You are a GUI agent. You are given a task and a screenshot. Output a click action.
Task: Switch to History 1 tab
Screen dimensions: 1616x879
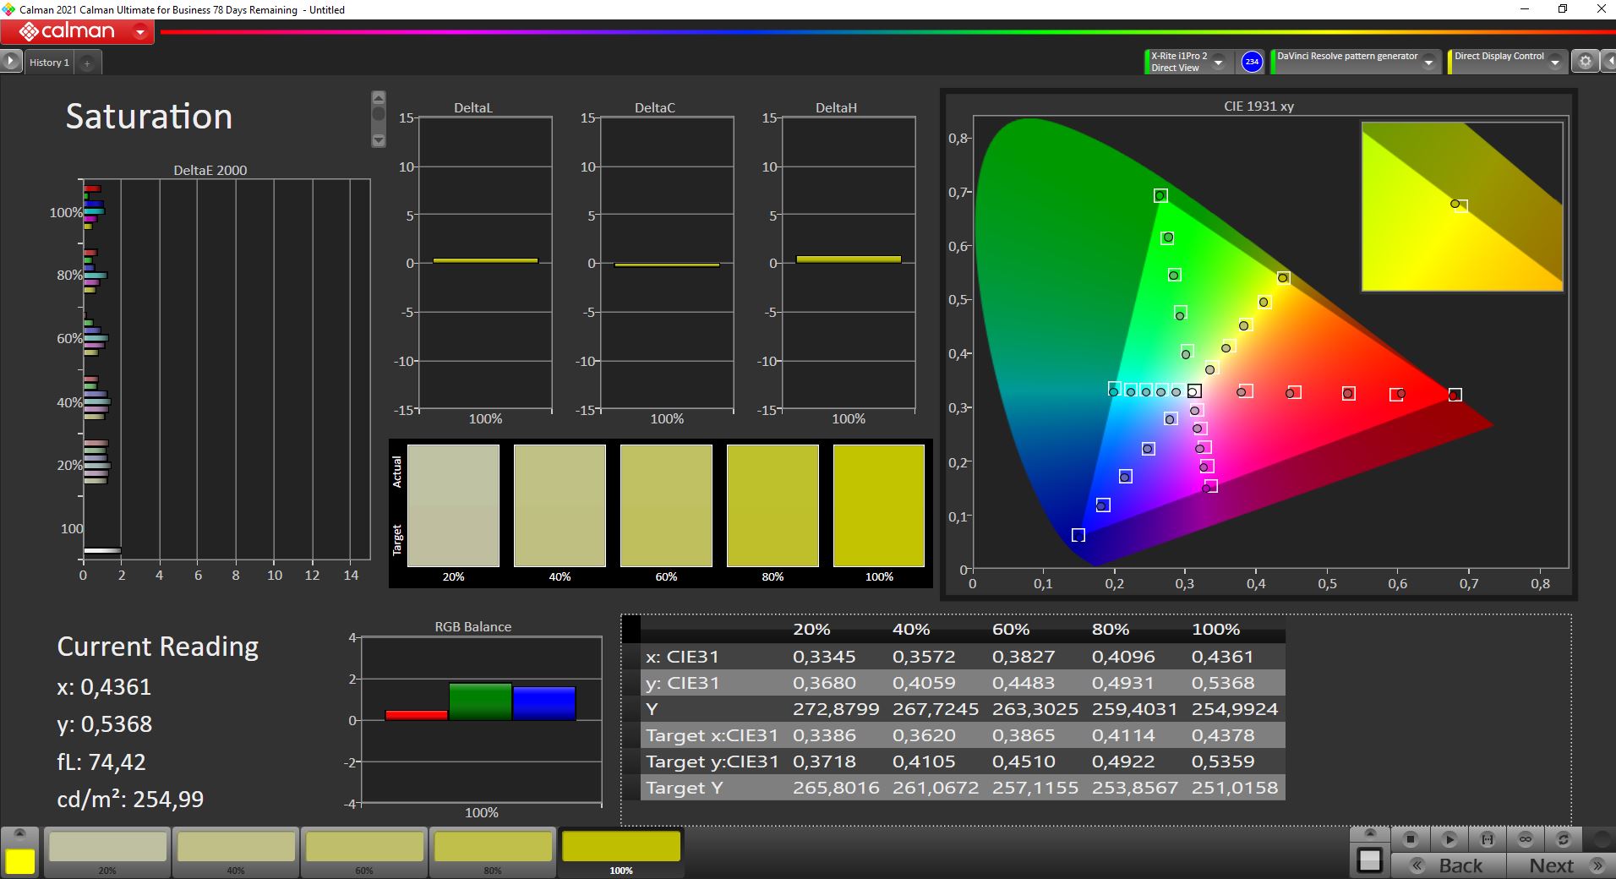click(x=49, y=63)
